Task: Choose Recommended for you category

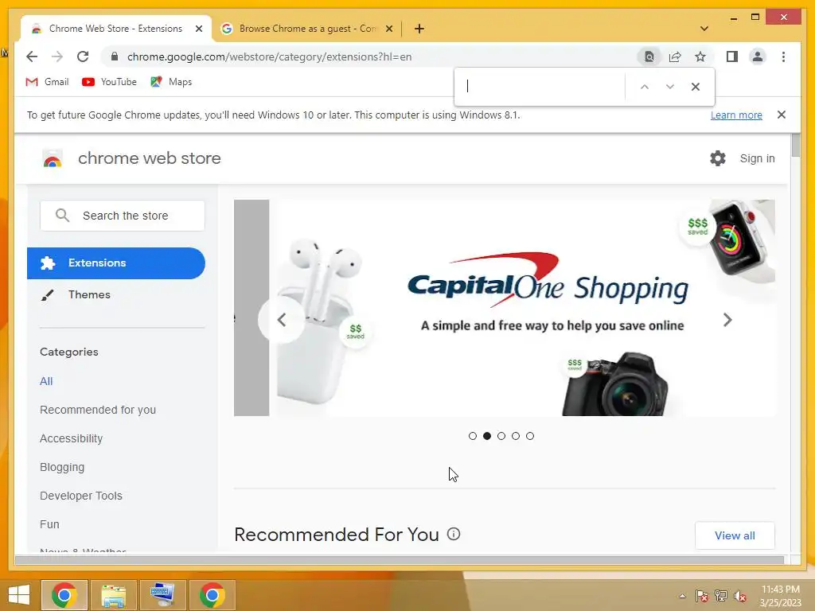Action: point(98,410)
